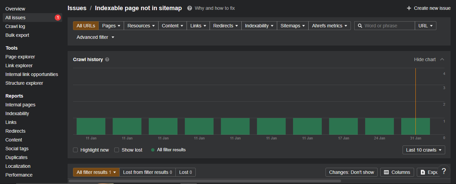Expand the Ahrefs metrics dropdown
This screenshot has height=184, width=456.
coord(330,26)
